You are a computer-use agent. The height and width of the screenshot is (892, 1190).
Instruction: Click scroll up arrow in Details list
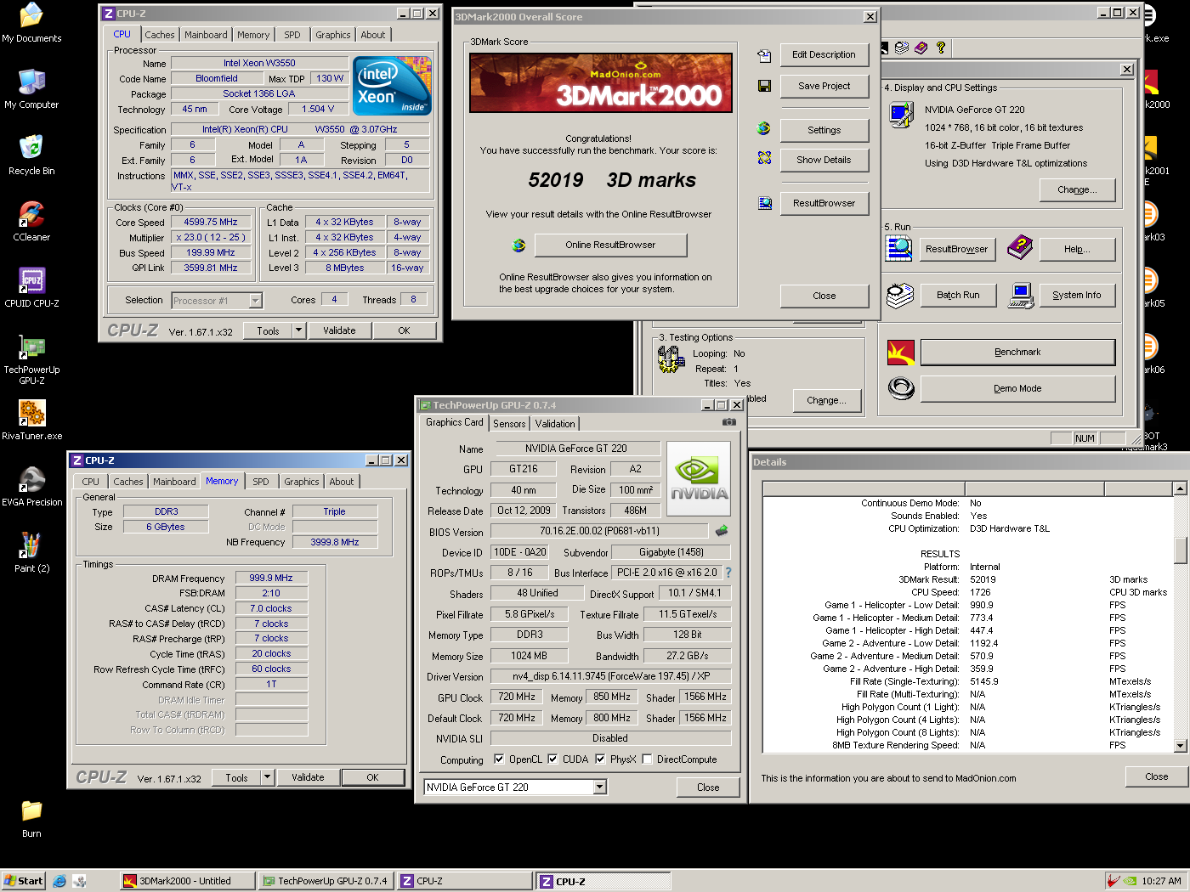pos(1180,488)
